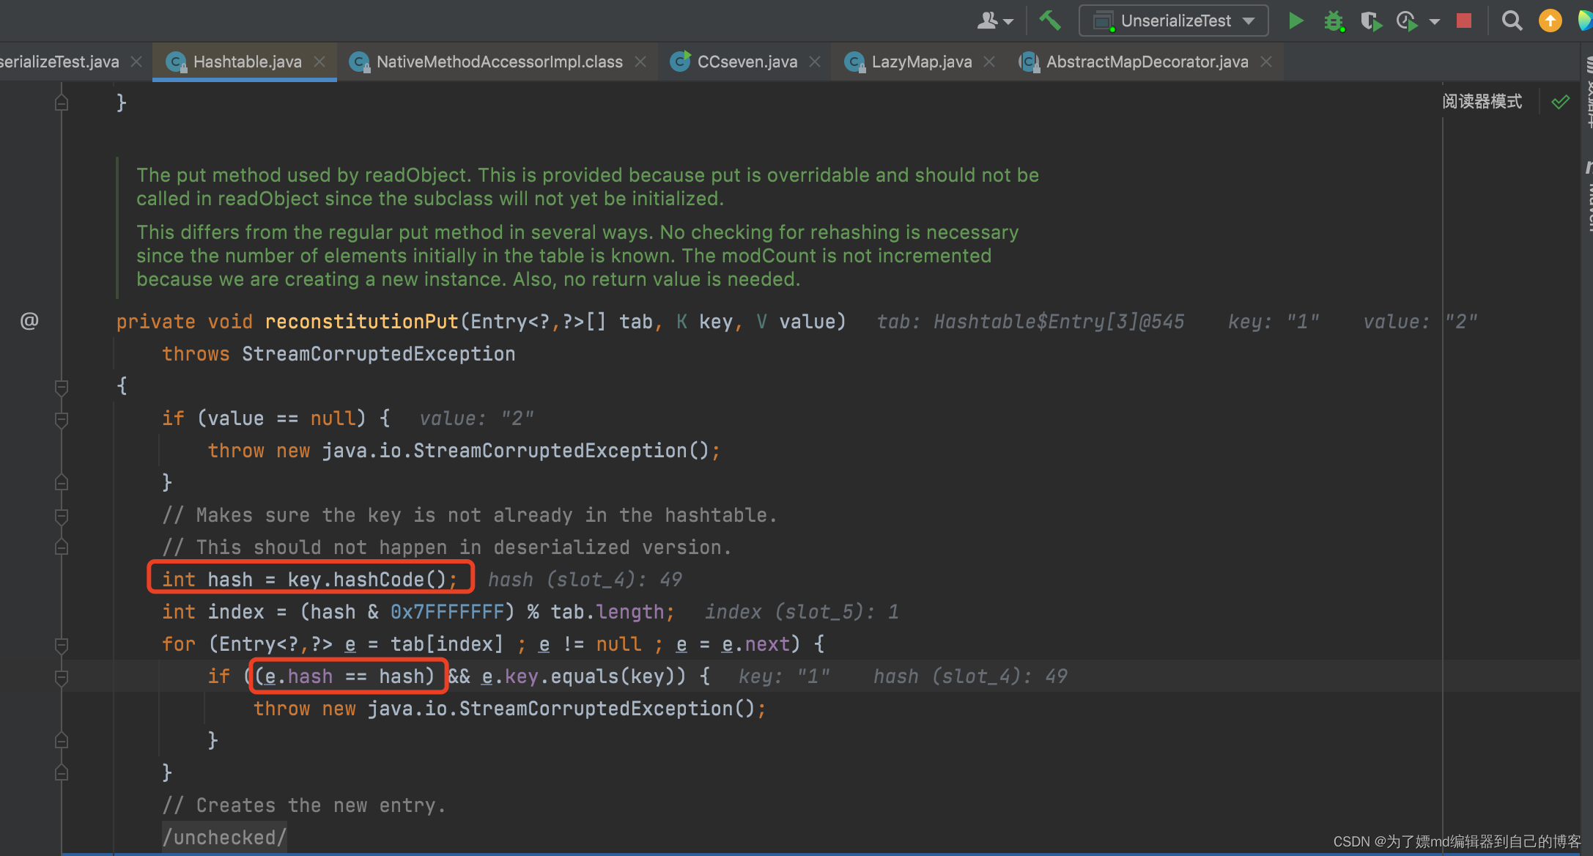
Task: Click the reconstitutionPut method name
Action: click(x=361, y=322)
